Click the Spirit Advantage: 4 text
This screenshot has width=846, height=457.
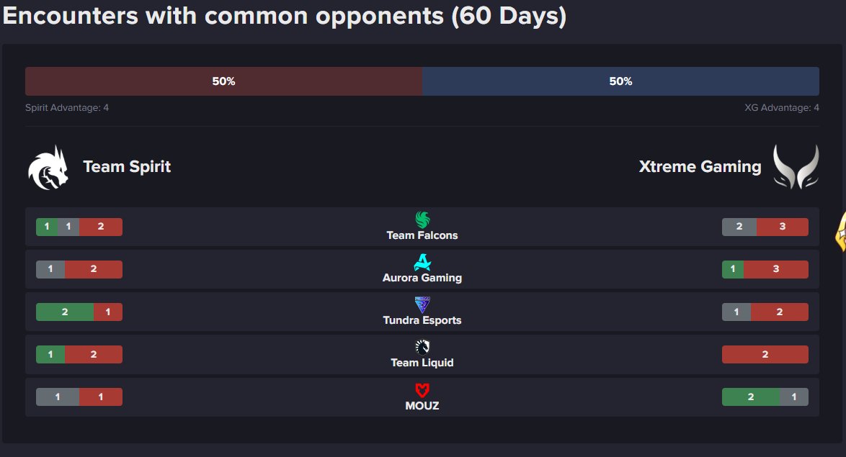(67, 108)
